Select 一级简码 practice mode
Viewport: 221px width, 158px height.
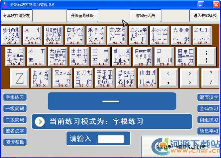(15, 108)
